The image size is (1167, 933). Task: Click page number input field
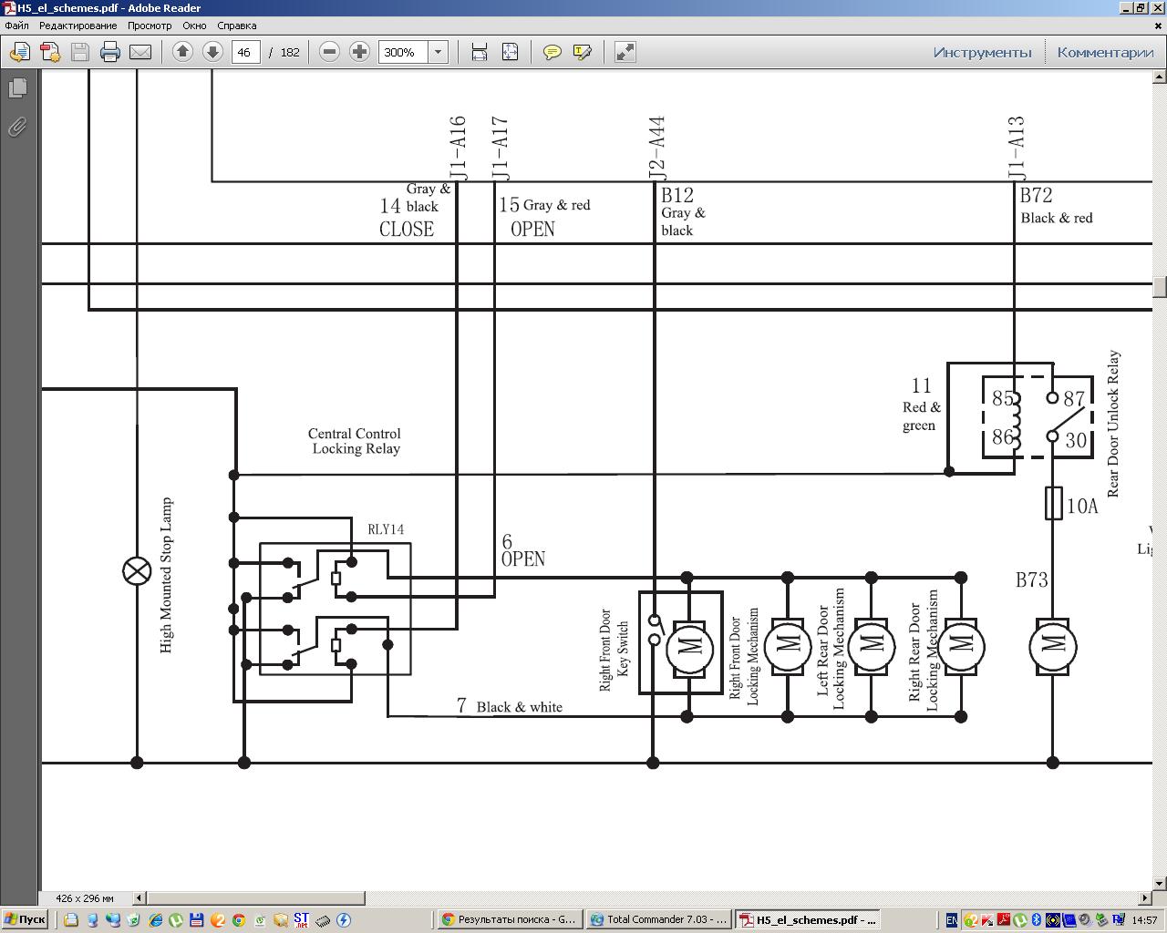coord(246,52)
